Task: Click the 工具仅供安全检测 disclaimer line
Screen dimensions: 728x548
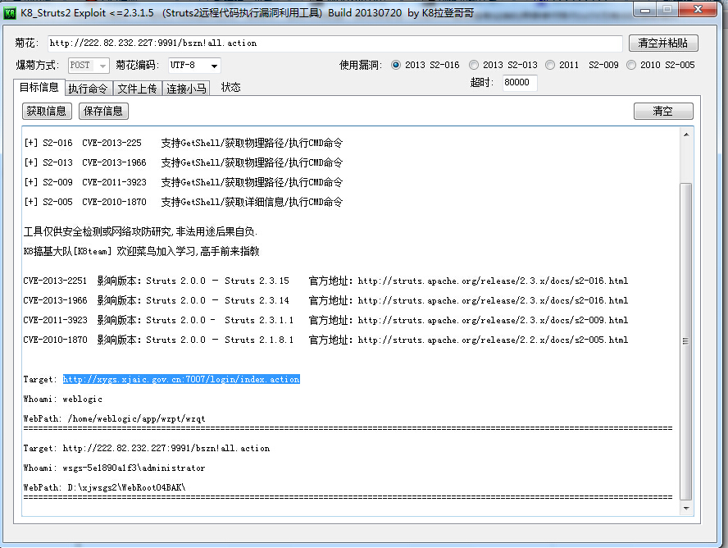Action: click(x=139, y=231)
